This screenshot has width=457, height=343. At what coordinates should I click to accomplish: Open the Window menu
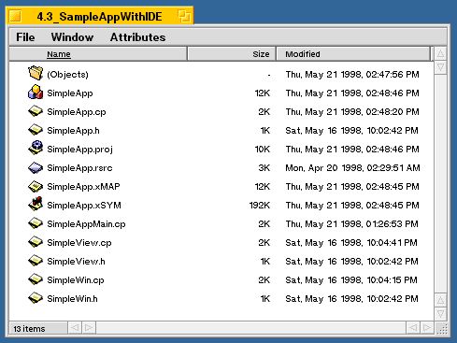pos(72,37)
